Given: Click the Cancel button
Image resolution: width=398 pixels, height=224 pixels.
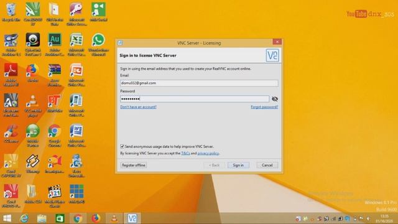Looking at the screenshot, I should (267, 165).
